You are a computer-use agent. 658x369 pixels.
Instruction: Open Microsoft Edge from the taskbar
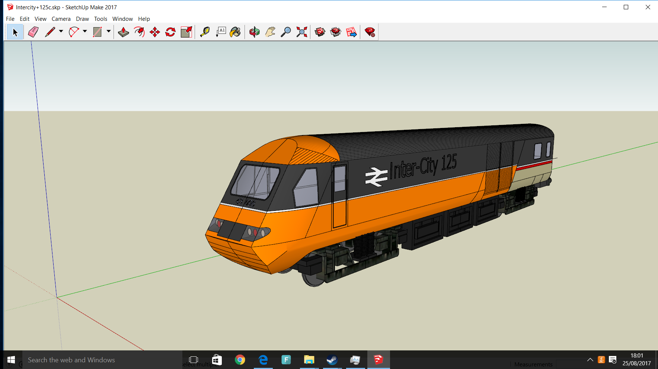coord(263,360)
